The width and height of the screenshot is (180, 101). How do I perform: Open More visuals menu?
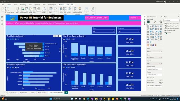(69, 10)
